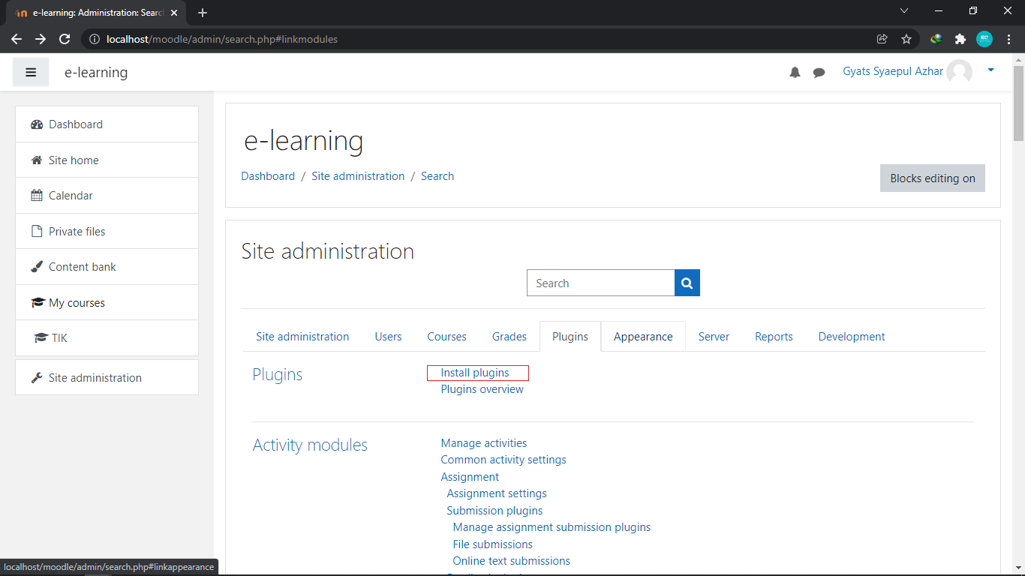Open the Manage activities link
Image resolution: width=1025 pixels, height=576 pixels.
484,443
